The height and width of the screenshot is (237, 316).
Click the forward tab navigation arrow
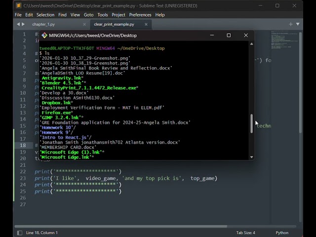tap(23, 24)
